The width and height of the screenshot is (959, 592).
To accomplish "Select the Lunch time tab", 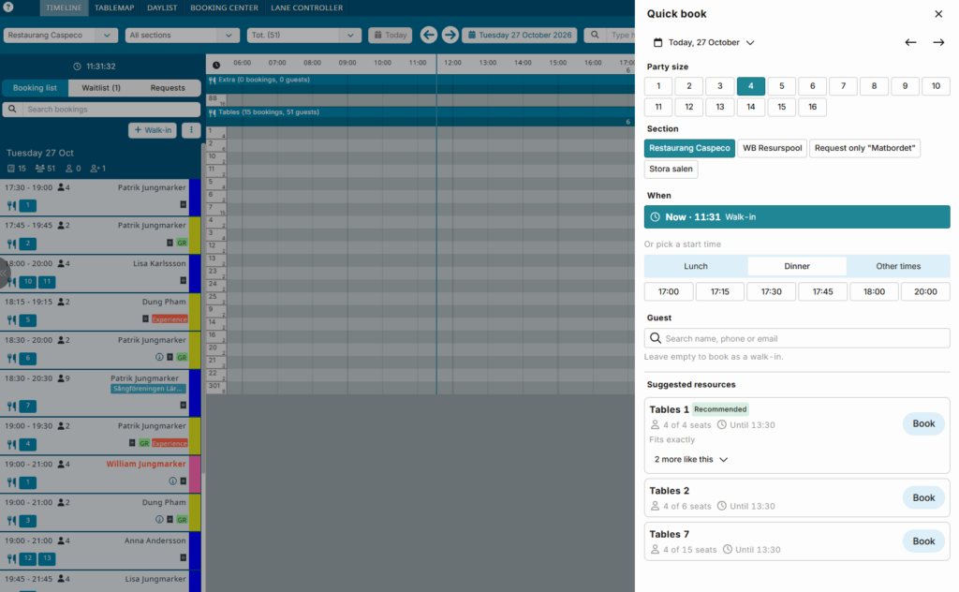I will (x=696, y=266).
